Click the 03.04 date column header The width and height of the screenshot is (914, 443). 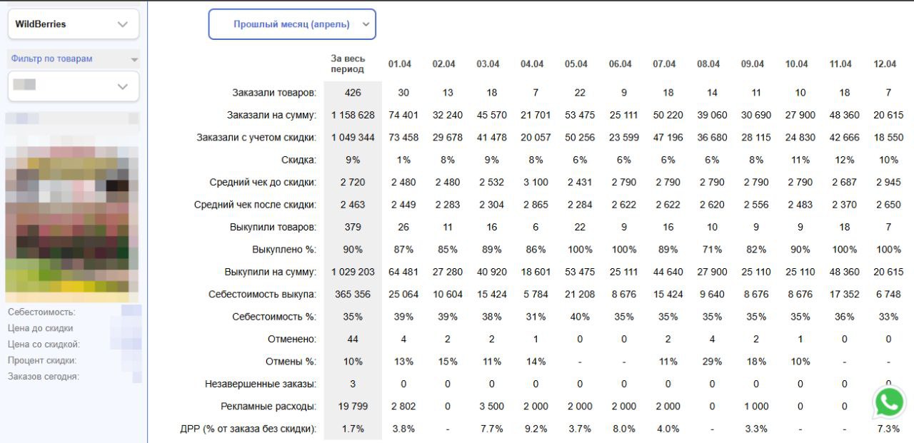click(488, 64)
